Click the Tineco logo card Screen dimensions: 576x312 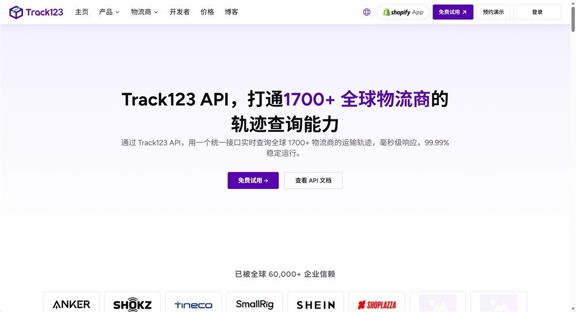194,302
